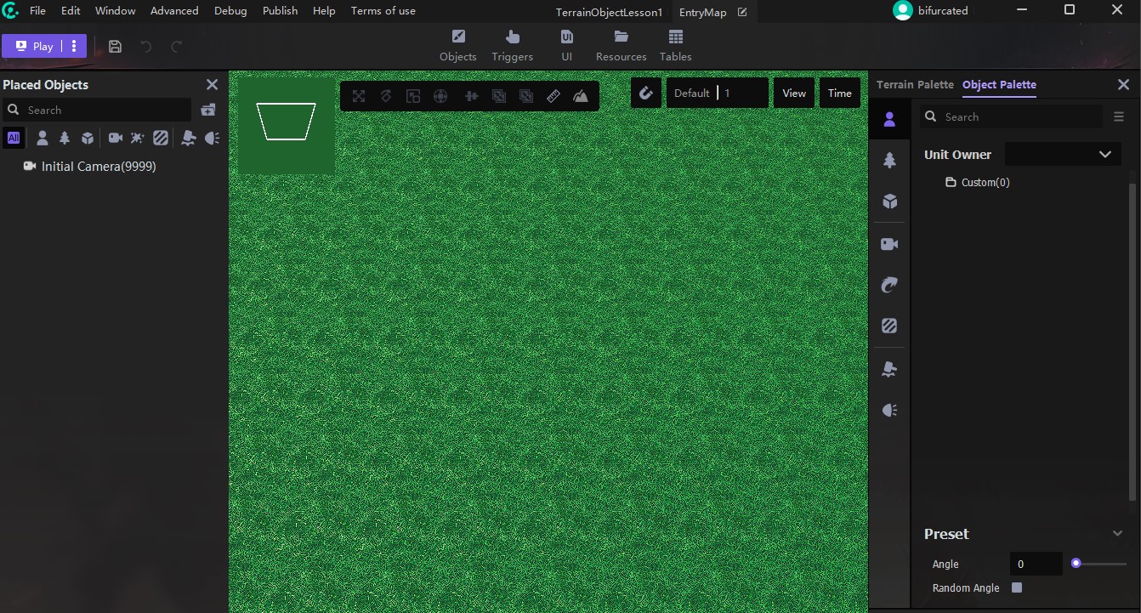This screenshot has width=1141, height=613.
Task: Switch to the Terrain Palette tab
Action: pyautogui.click(x=915, y=85)
